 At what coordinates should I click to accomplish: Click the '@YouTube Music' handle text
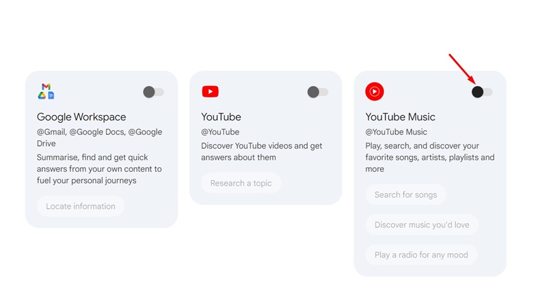tap(396, 132)
